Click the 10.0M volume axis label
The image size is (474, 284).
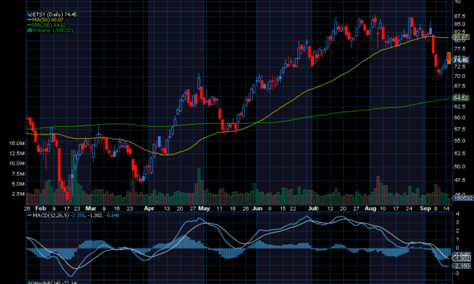(x=17, y=163)
